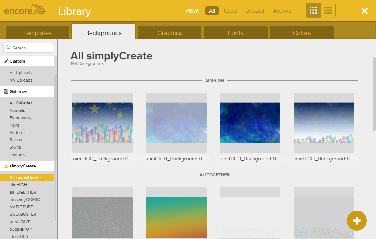
Task: Collapse the simplyCreate section header
Action: [x=27, y=166]
